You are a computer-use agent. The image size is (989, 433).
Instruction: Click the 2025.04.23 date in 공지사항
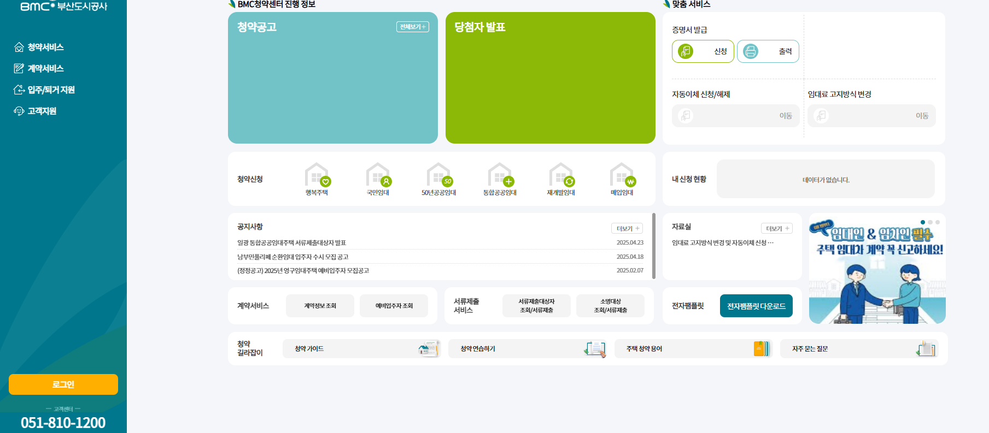click(x=630, y=242)
